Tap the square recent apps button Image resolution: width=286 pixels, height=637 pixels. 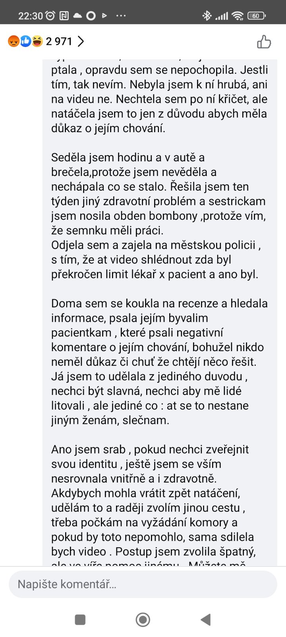(80, 619)
